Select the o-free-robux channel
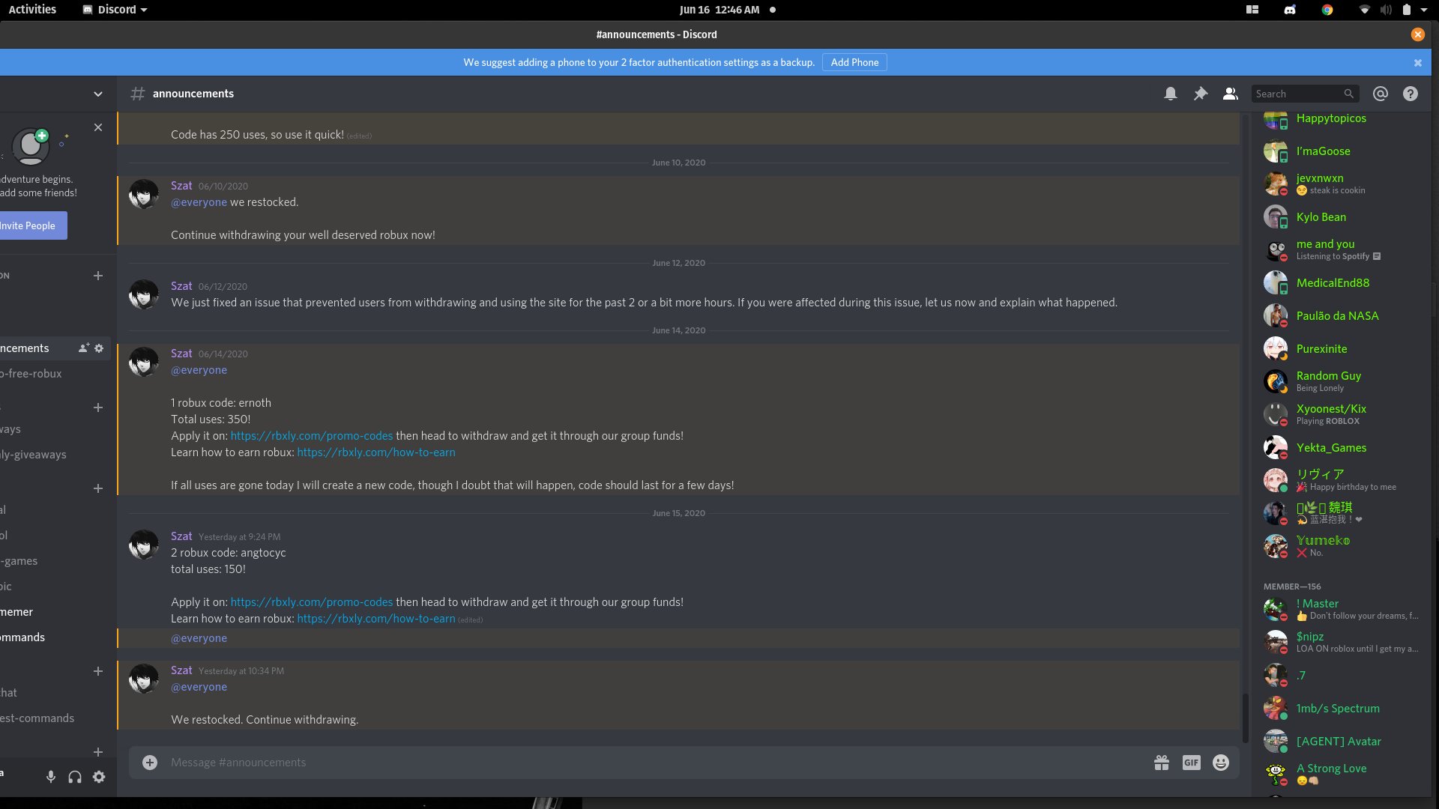Screen dimensions: 1439x809 pyautogui.click(x=54, y=374)
